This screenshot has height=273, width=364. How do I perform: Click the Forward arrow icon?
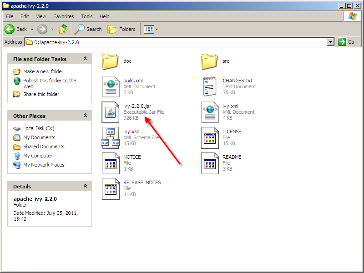click(42, 29)
